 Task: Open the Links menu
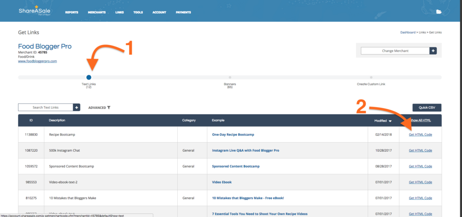(x=120, y=12)
